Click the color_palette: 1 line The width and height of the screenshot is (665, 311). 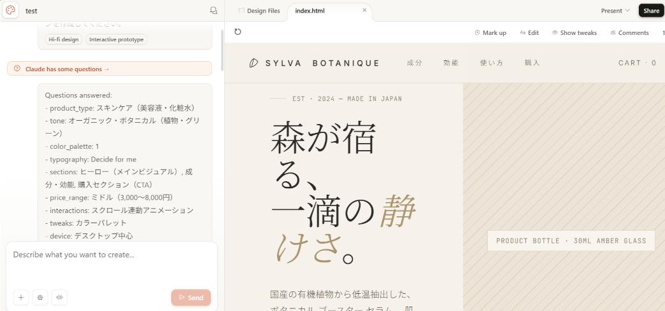point(72,146)
